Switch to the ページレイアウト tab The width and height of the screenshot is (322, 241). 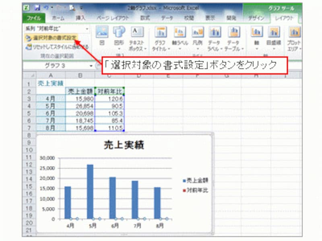pyautogui.click(x=113, y=18)
